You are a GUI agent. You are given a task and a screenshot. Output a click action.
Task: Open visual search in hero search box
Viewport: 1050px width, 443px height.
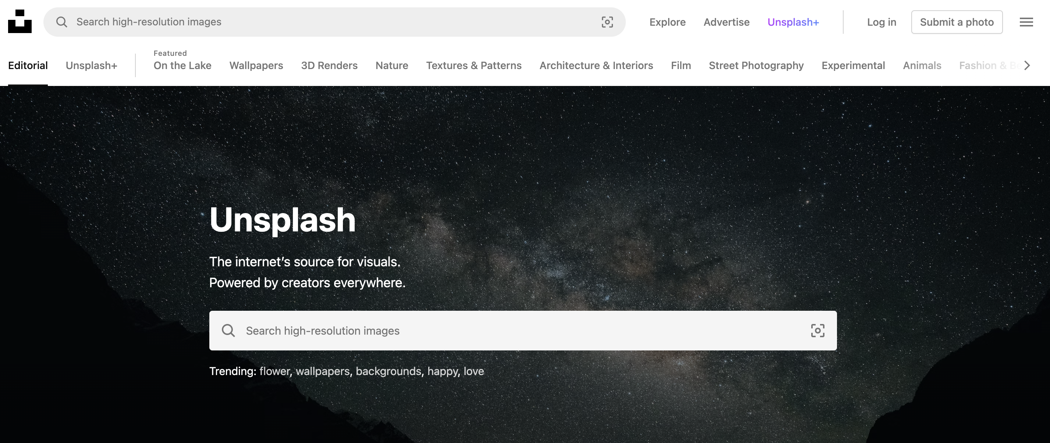[x=817, y=331]
